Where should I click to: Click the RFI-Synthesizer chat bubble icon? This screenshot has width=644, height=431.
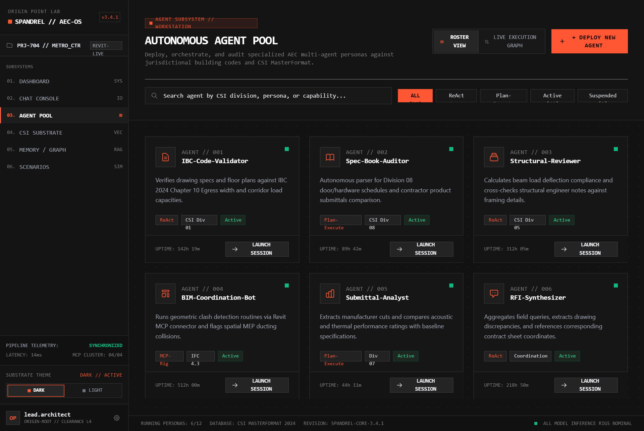494,294
